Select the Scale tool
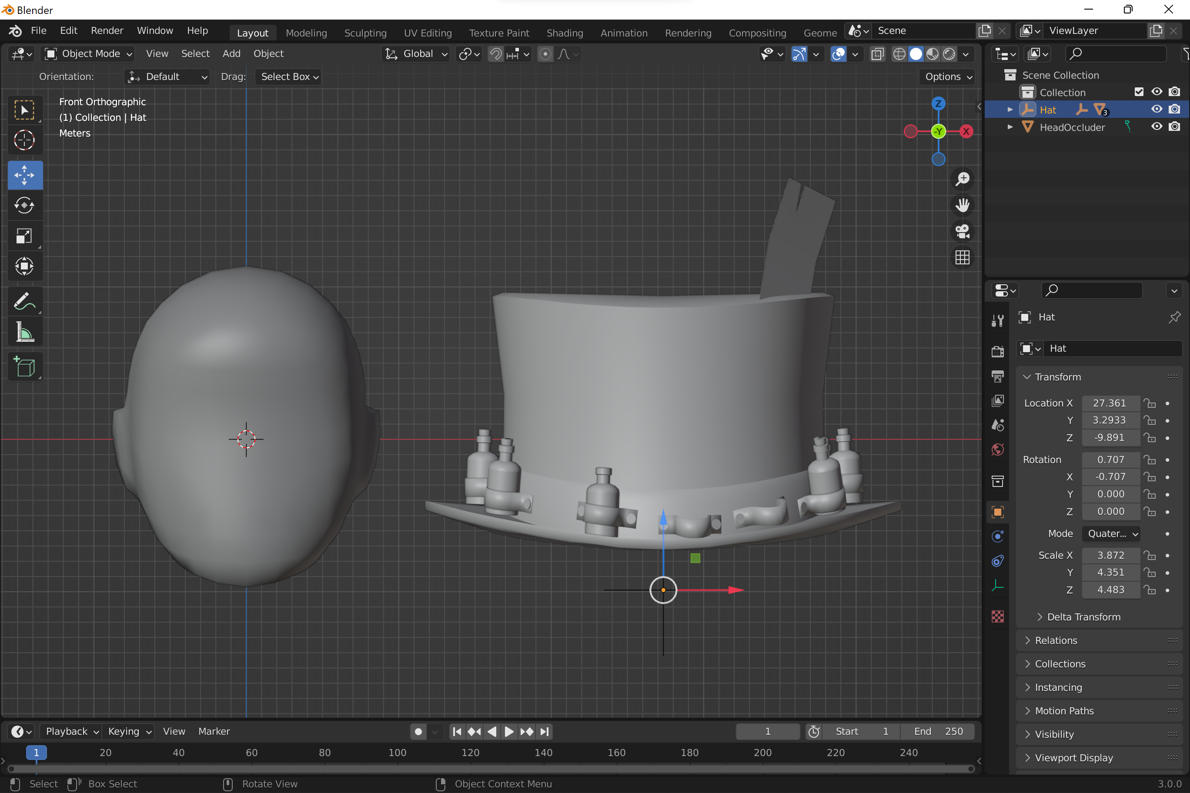The image size is (1190, 793). coord(24,236)
